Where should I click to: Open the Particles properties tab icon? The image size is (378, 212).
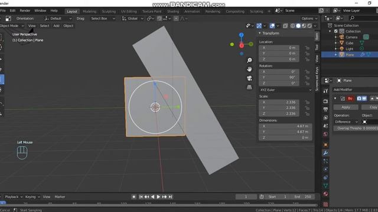tap(325, 161)
